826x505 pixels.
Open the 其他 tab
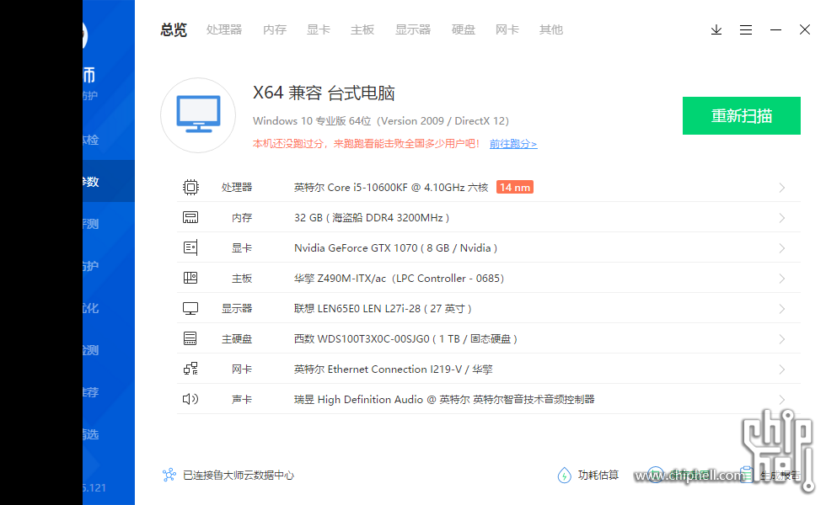coord(551,30)
